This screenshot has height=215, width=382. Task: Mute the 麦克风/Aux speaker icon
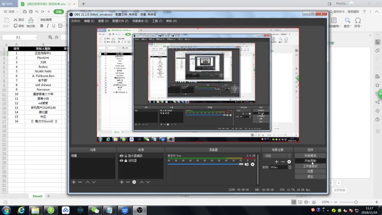point(247,164)
